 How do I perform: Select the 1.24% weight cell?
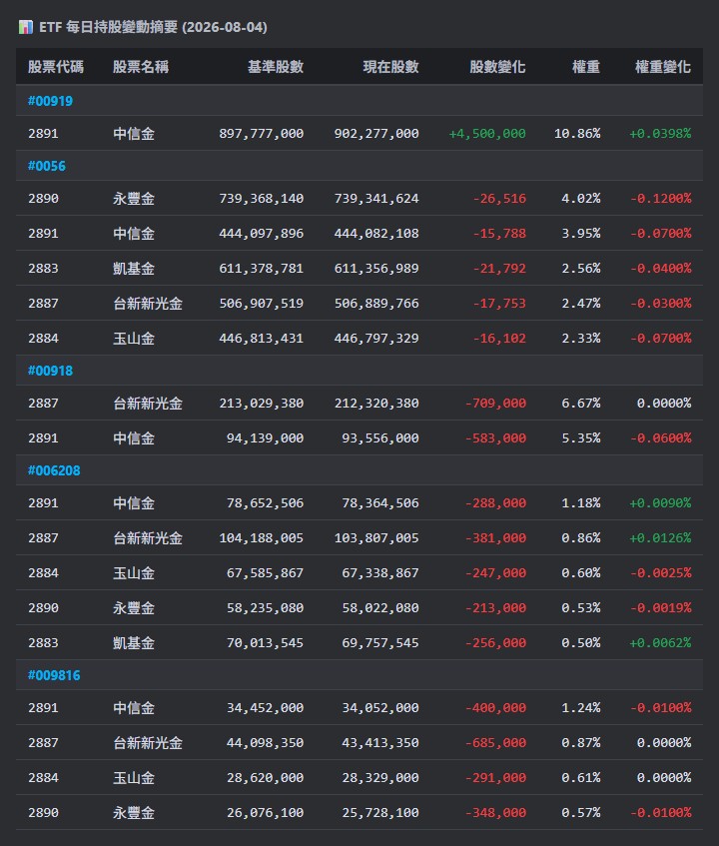click(581, 708)
